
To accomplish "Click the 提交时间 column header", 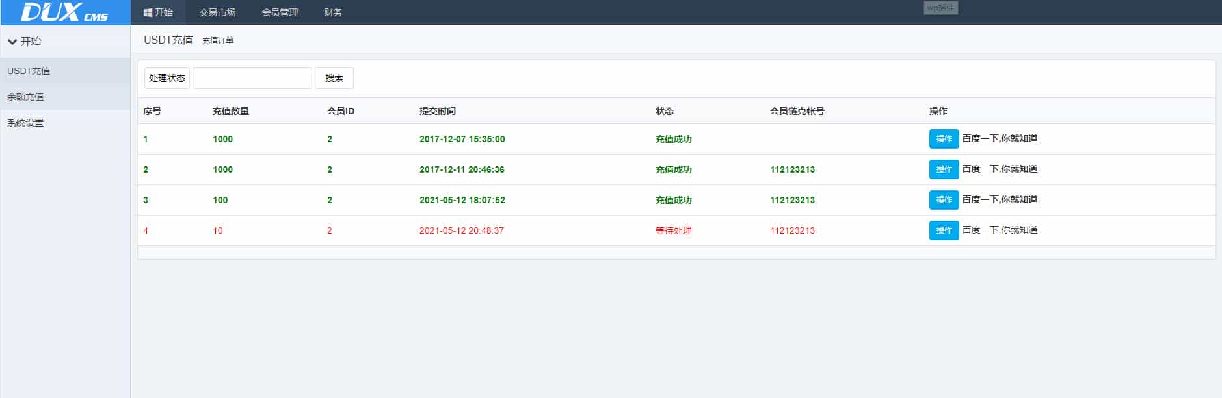I will point(438,111).
